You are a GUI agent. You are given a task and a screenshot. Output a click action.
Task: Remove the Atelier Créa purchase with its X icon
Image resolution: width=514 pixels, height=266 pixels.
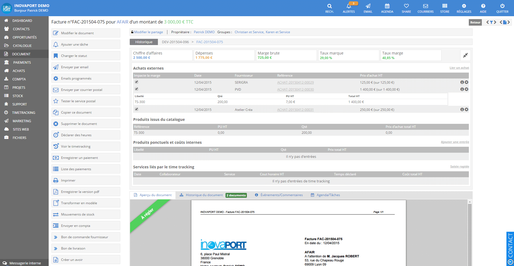point(467,110)
